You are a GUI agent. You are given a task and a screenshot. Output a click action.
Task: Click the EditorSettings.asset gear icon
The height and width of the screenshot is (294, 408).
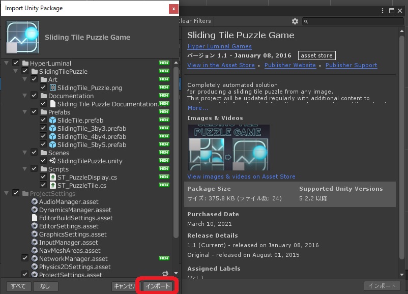(35, 226)
